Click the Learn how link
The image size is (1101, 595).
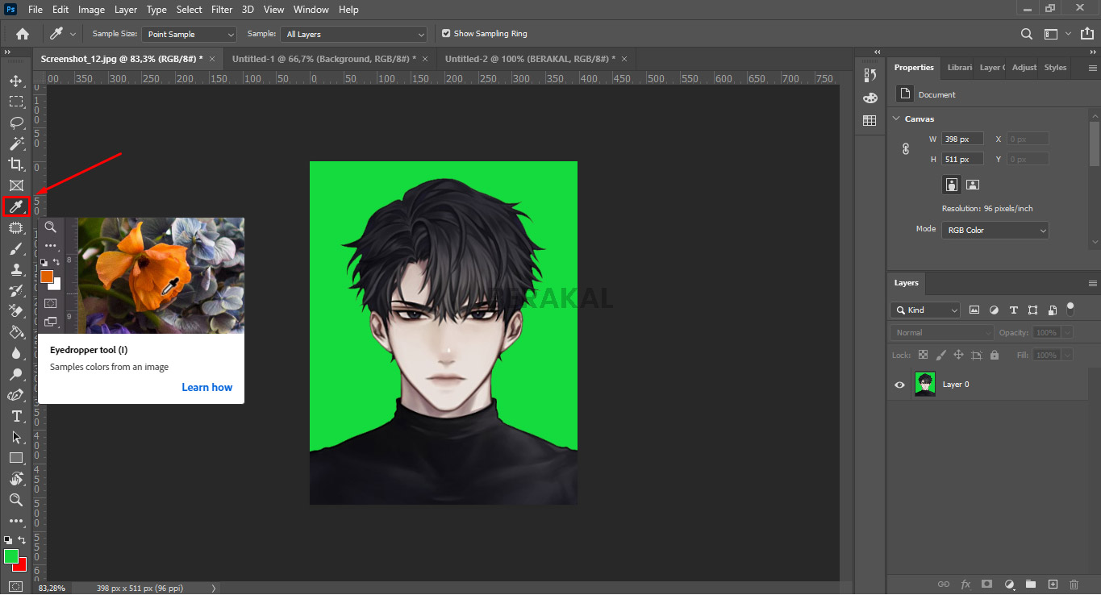tap(206, 387)
